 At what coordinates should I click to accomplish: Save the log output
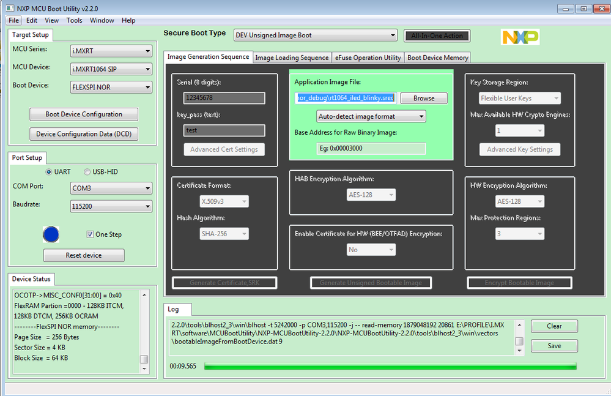tap(554, 346)
